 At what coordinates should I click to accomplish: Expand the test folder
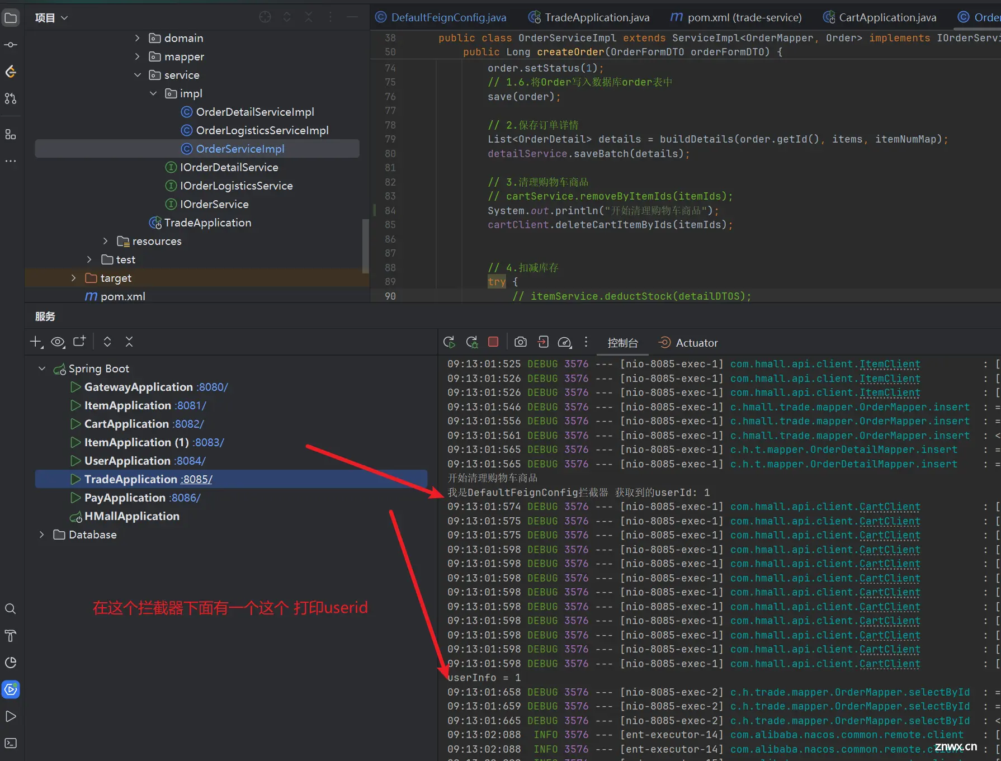tap(89, 259)
